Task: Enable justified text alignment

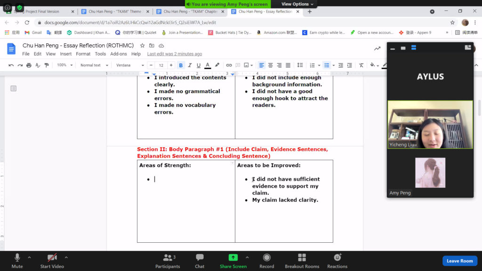Action: tap(288, 65)
